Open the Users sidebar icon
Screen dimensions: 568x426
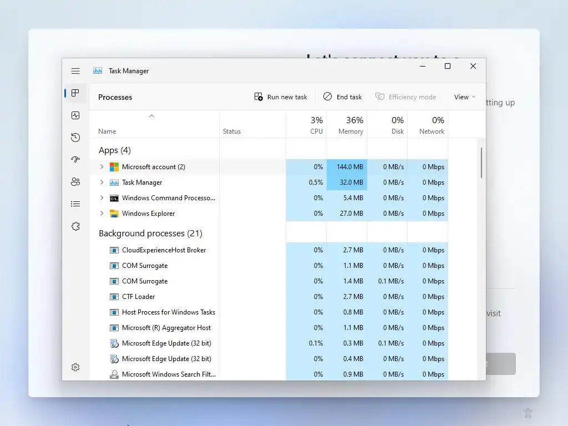pyautogui.click(x=75, y=182)
